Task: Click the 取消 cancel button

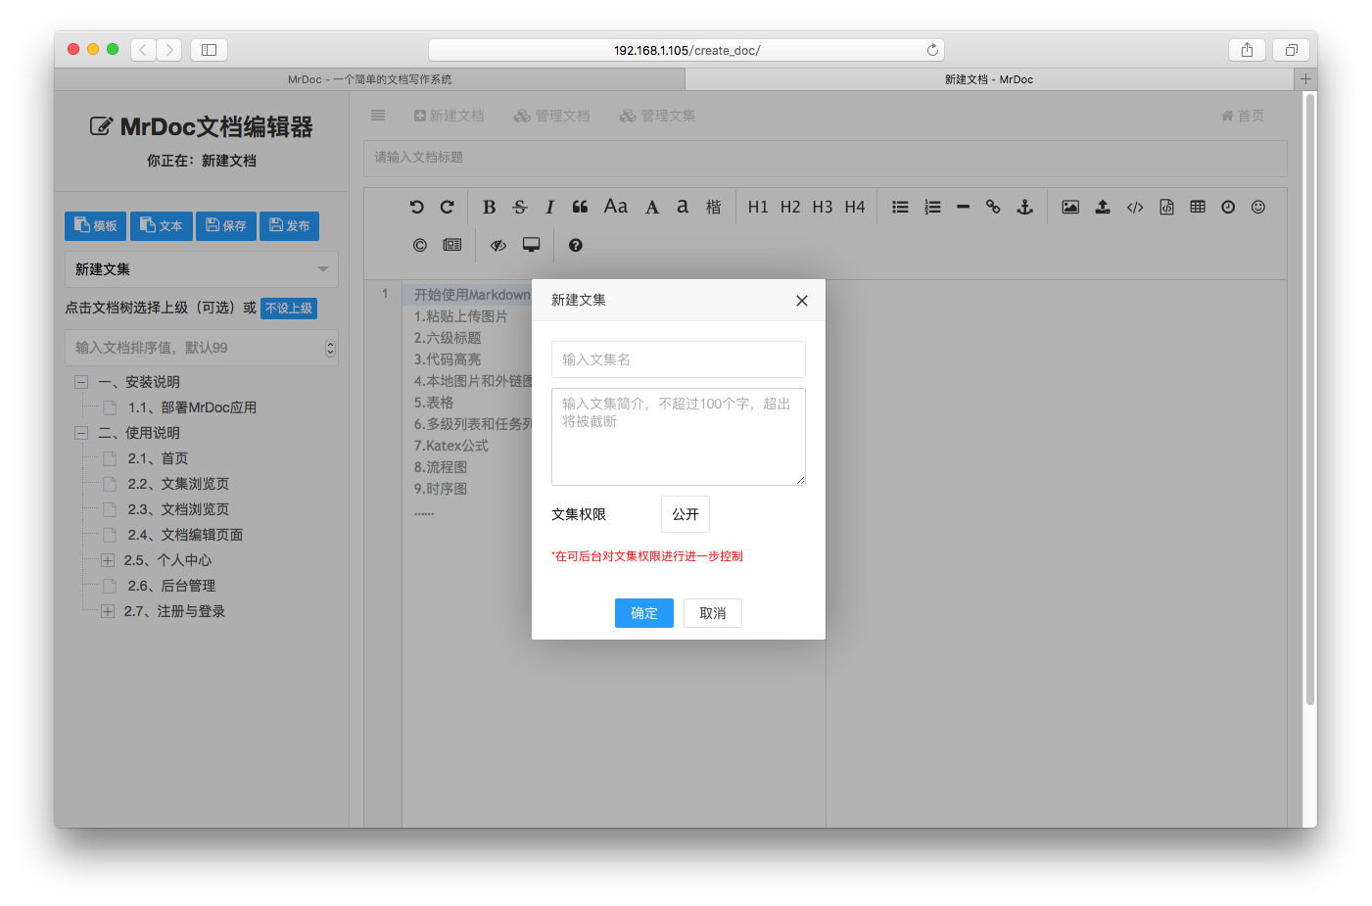Action: (712, 613)
